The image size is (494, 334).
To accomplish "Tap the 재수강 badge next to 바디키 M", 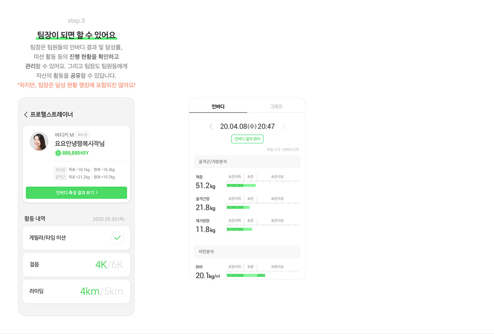I will [x=83, y=135].
